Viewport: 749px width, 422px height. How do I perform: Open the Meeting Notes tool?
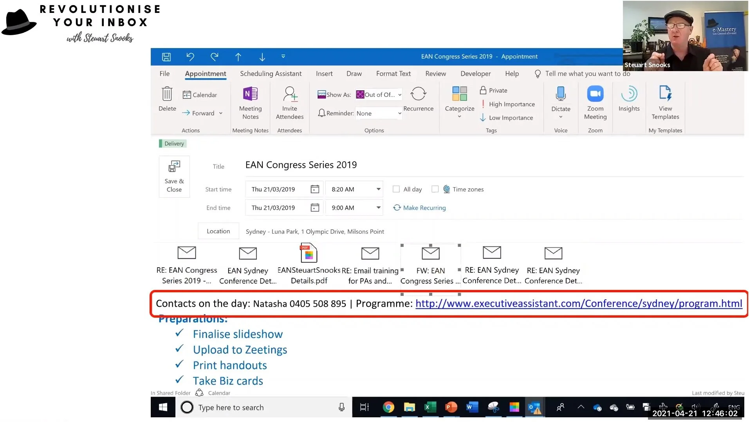251,102
